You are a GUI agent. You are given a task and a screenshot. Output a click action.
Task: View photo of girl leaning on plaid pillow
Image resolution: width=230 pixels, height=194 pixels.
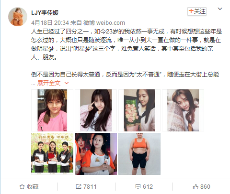[183, 110]
